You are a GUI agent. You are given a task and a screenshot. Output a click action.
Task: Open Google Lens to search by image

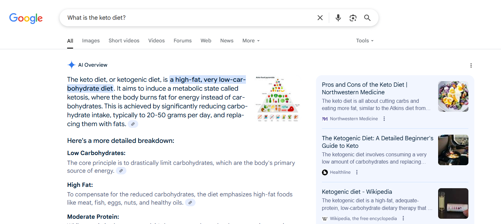click(353, 17)
